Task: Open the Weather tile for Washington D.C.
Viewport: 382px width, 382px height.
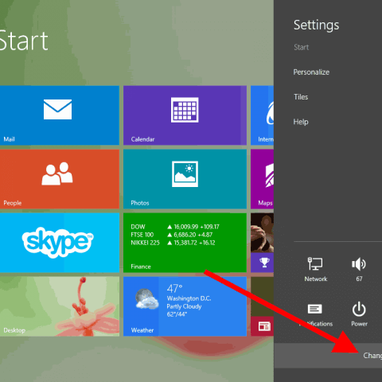Action: [185, 306]
